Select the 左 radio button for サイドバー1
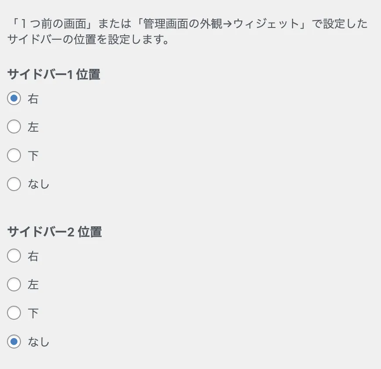The image size is (381, 369). click(x=14, y=127)
